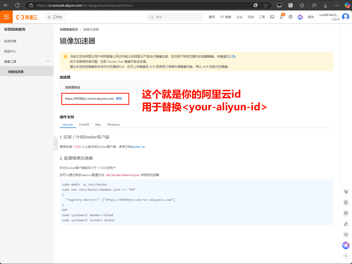The width and height of the screenshot is (352, 264).
Task: Click the /etc/docker/daemon.json path text
Action: [123, 175]
